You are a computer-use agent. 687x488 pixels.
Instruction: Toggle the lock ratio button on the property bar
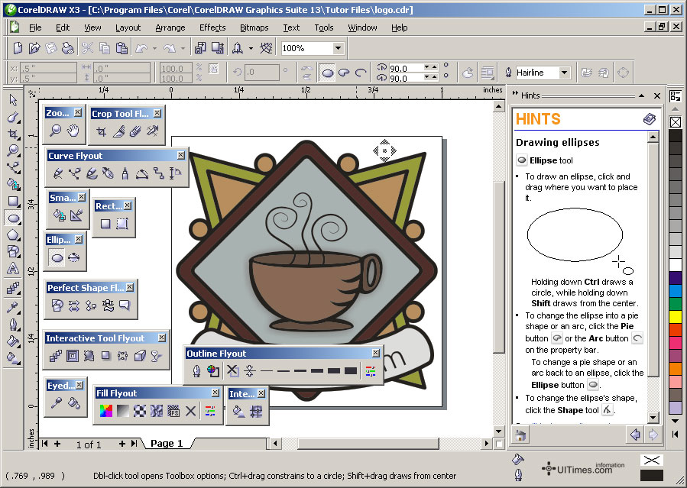pos(213,69)
